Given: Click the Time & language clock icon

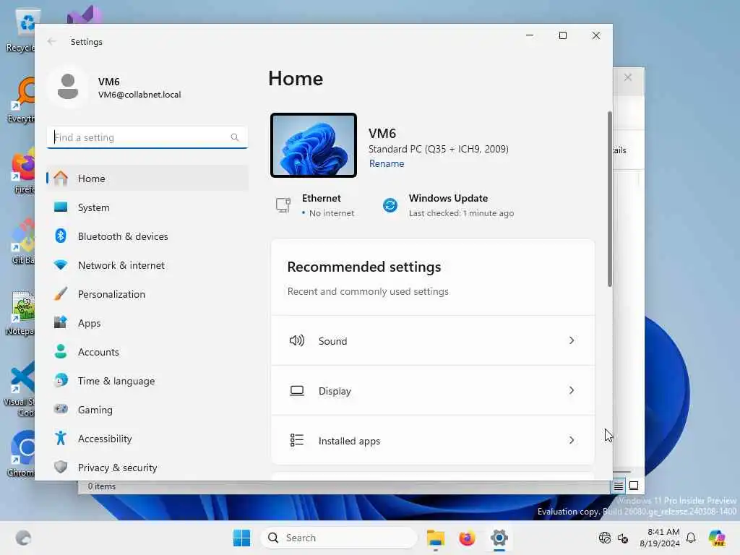Looking at the screenshot, I should (x=61, y=380).
